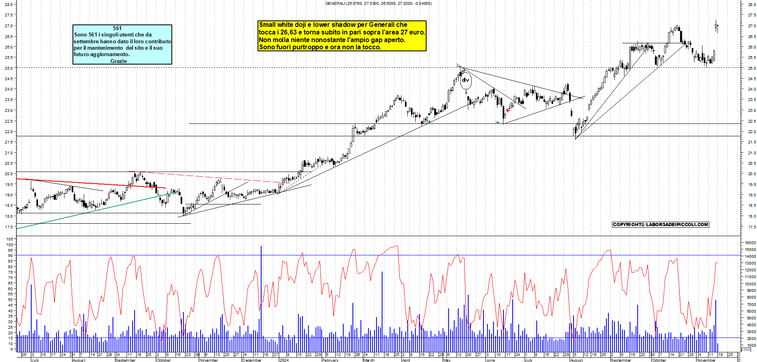Click the tallest volume spike in December
The image size is (757, 362).
[x=261, y=299]
